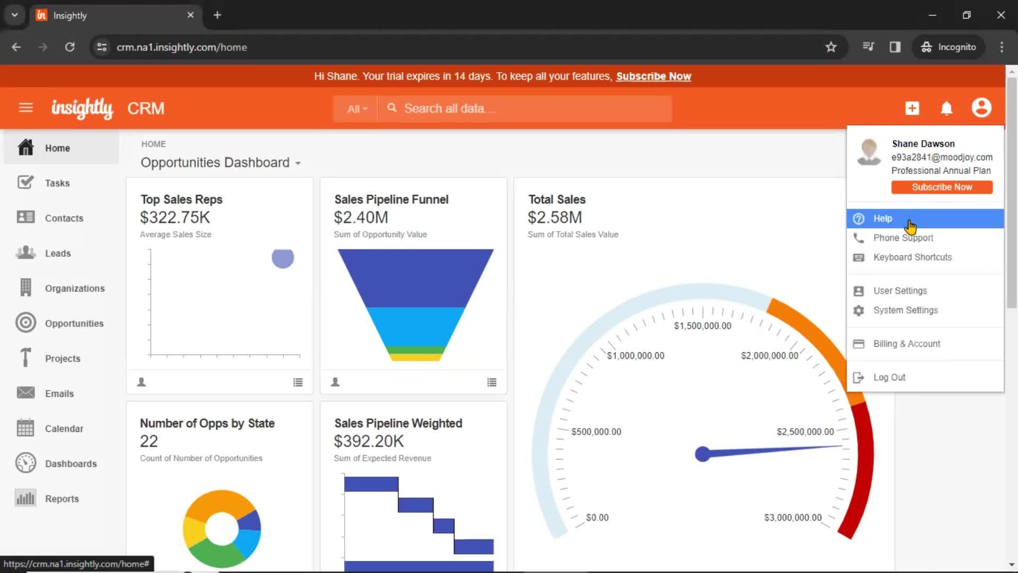The image size is (1018, 573).
Task: Click the Shane Dawson profile photo
Action: [868, 152]
